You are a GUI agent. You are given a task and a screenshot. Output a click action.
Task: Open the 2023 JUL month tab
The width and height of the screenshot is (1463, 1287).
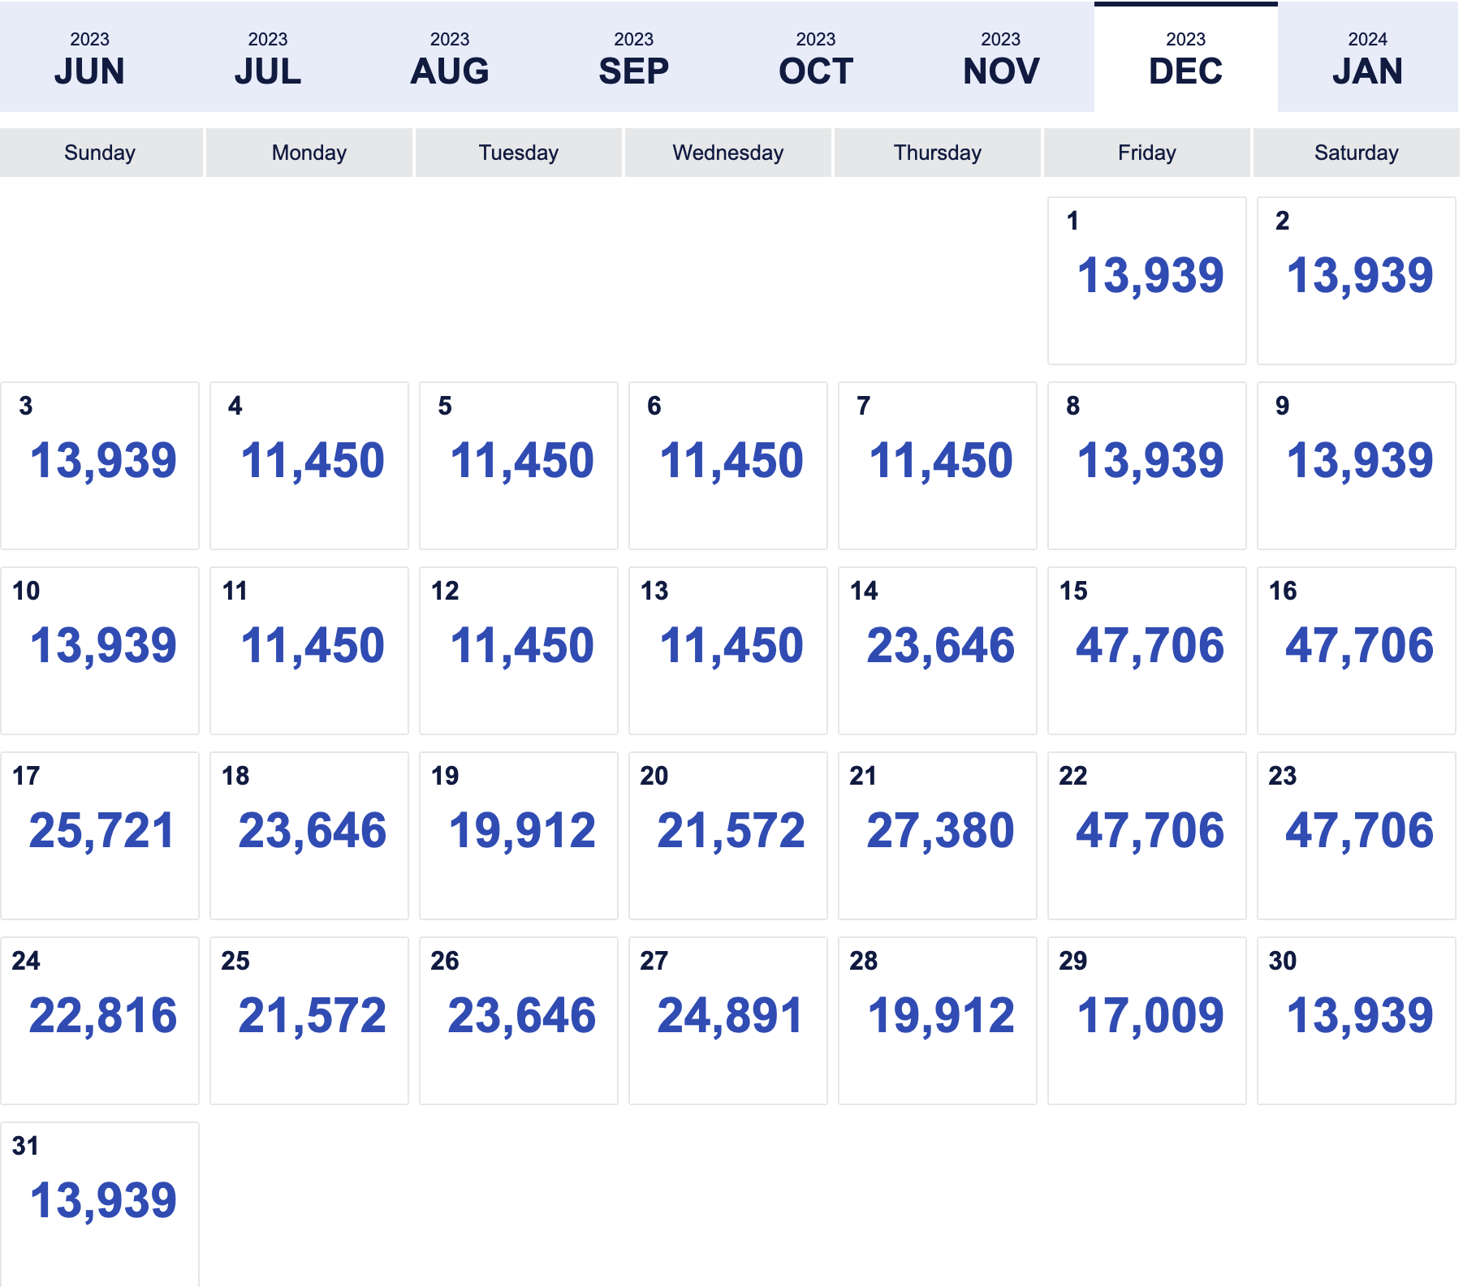(268, 58)
